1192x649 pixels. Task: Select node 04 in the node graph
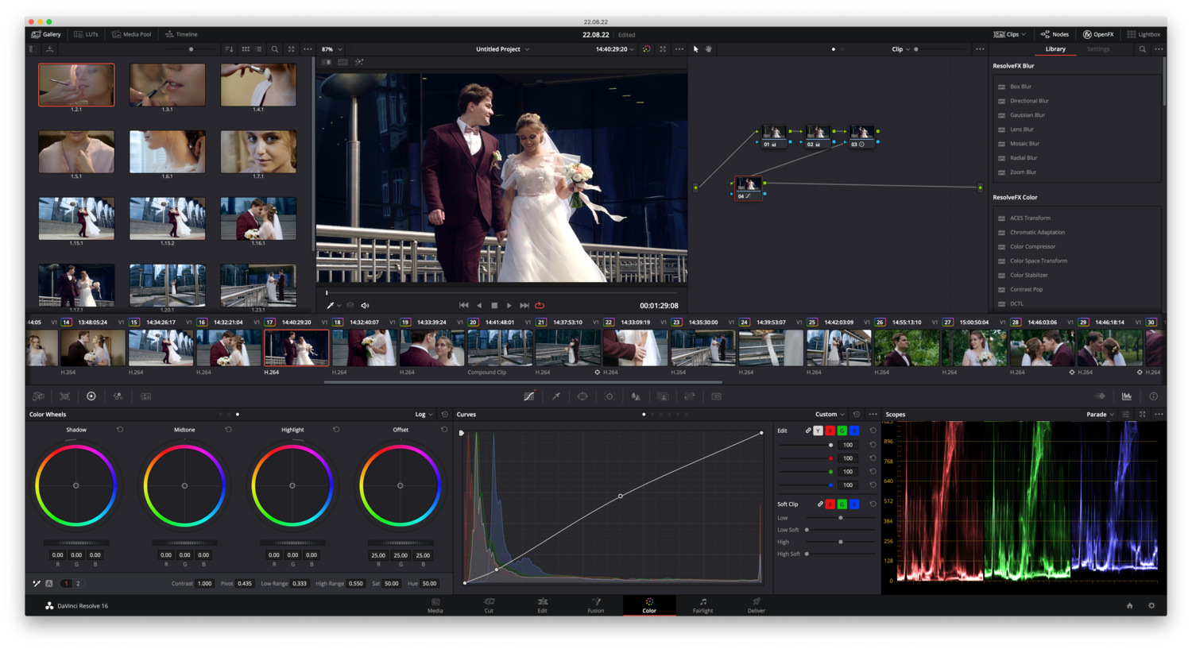(747, 187)
